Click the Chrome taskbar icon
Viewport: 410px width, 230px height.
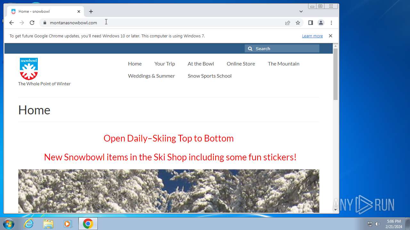click(88, 224)
